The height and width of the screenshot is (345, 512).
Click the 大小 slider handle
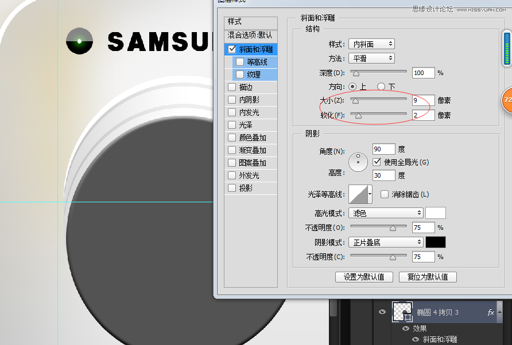tap(356, 101)
